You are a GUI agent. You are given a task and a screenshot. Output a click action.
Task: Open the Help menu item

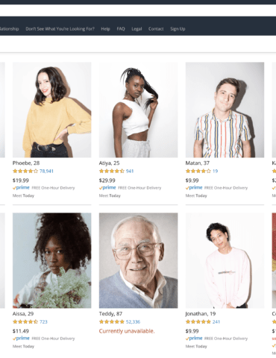105,29
